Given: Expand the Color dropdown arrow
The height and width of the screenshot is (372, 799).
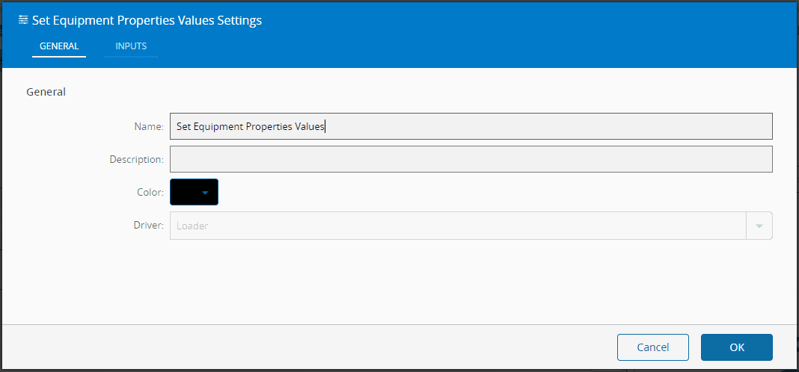Looking at the screenshot, I should point(206,193).
